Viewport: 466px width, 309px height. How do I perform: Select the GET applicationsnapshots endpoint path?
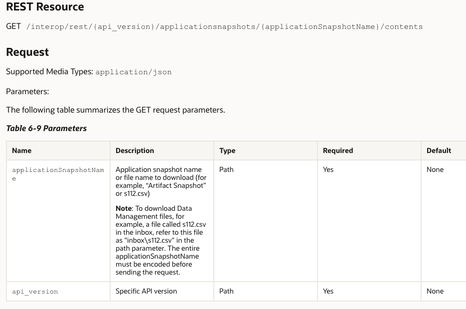[x=227, y=26]
